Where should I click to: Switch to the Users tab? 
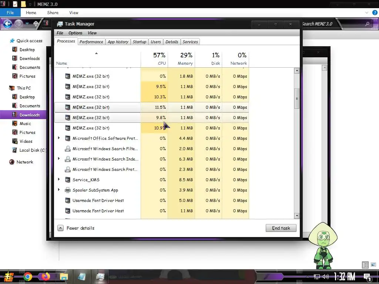click(156, 42)
